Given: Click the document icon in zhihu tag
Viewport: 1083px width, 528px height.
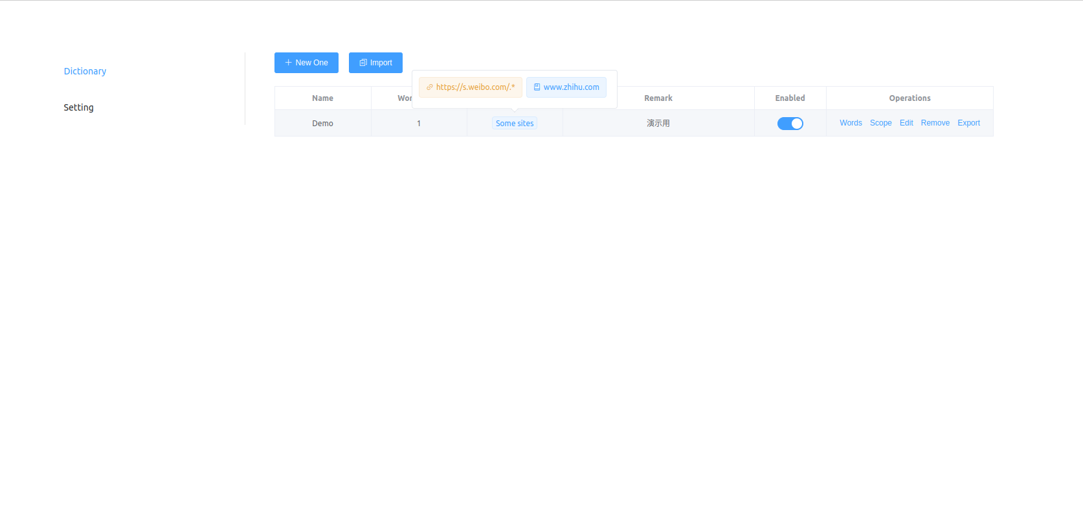Looking at the screenshot, I should click(537, 87).
